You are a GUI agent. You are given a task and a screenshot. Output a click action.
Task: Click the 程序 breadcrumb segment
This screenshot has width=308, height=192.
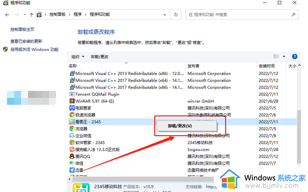coord(78,14)
